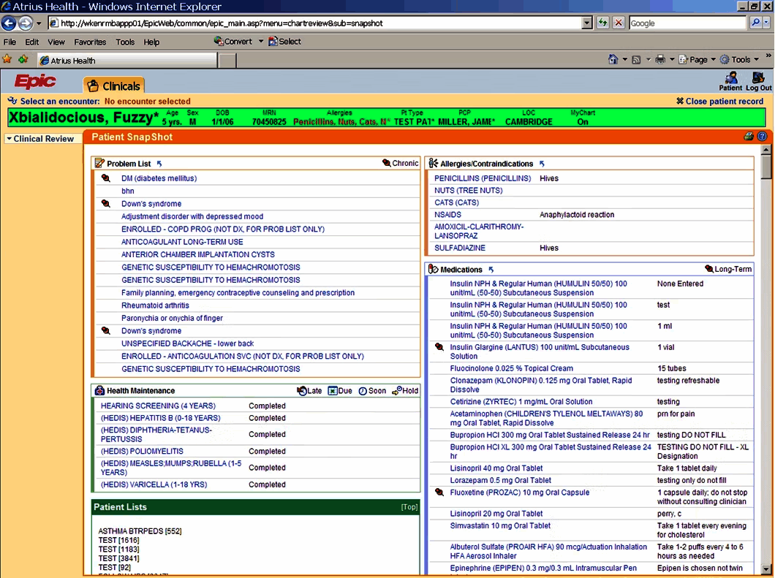Screen dimensions: 775x578
Task: Click the browser Print icon
Action: [x=660, y=60]
